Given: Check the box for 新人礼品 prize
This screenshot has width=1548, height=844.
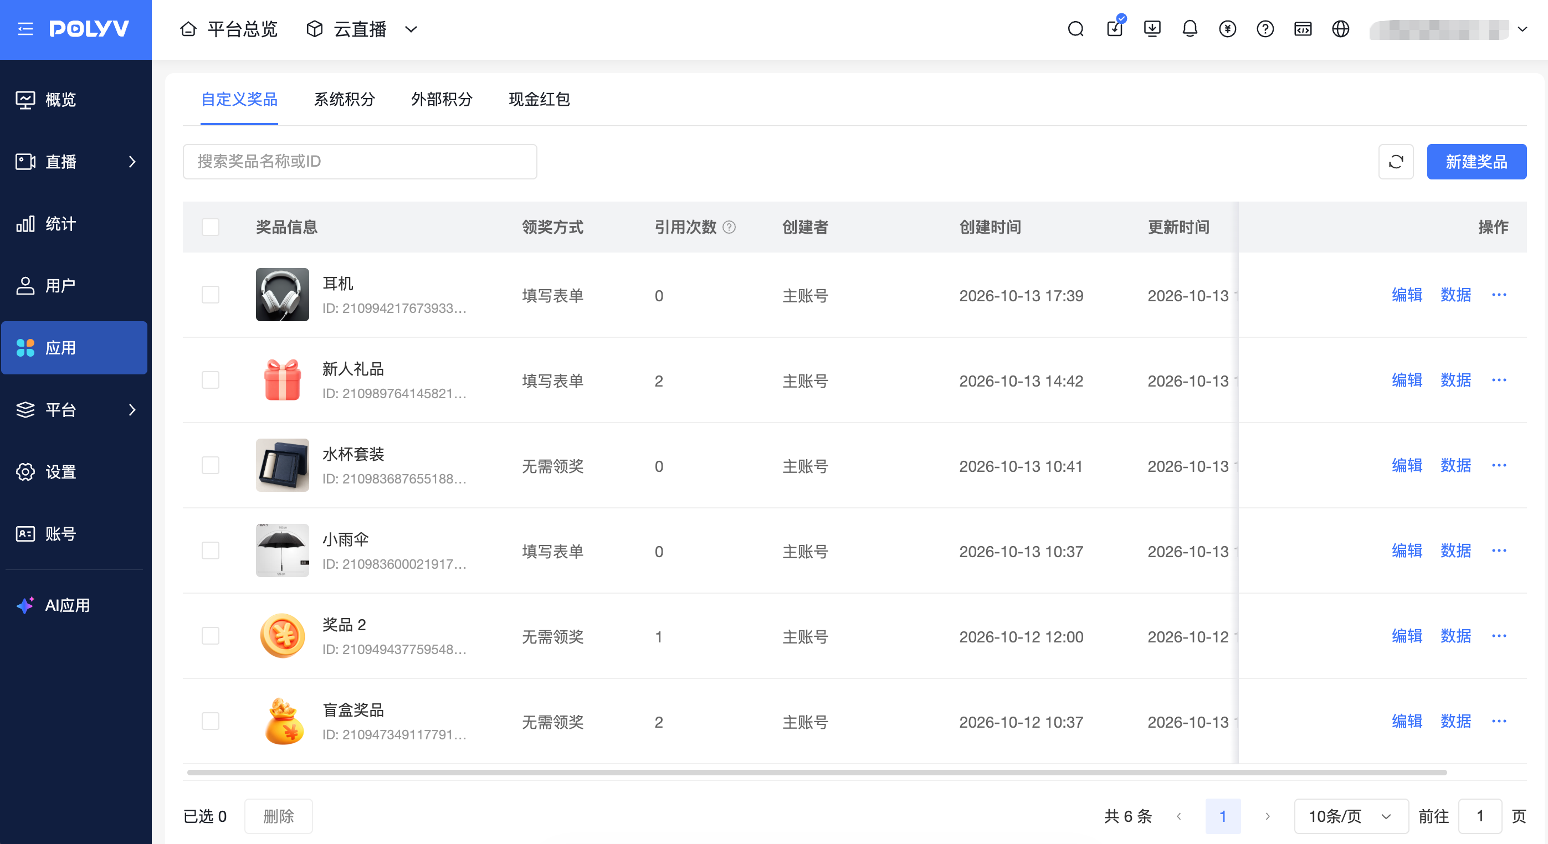Looking at the screenshot, I should [211, 380].
